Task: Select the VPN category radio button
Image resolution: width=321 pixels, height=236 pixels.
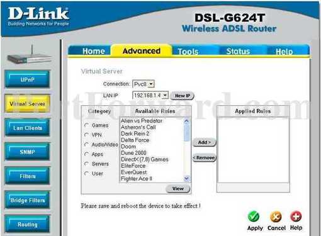Action: (86, 135)
